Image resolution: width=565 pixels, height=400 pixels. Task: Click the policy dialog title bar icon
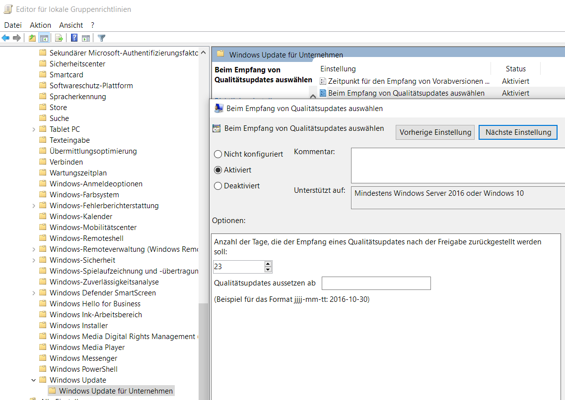[218, 108]
